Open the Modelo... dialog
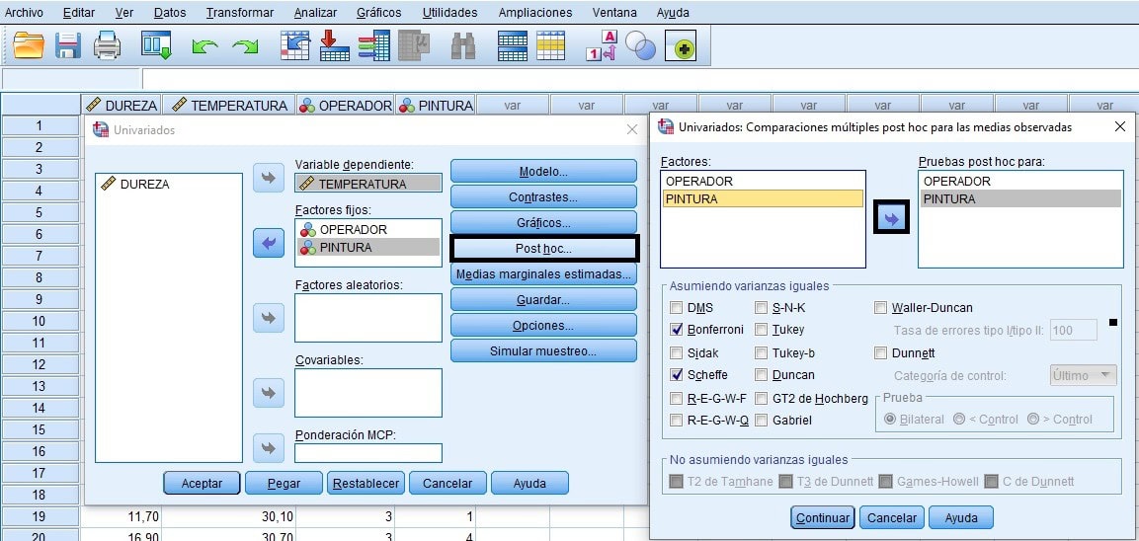 (x=544, y=172)
